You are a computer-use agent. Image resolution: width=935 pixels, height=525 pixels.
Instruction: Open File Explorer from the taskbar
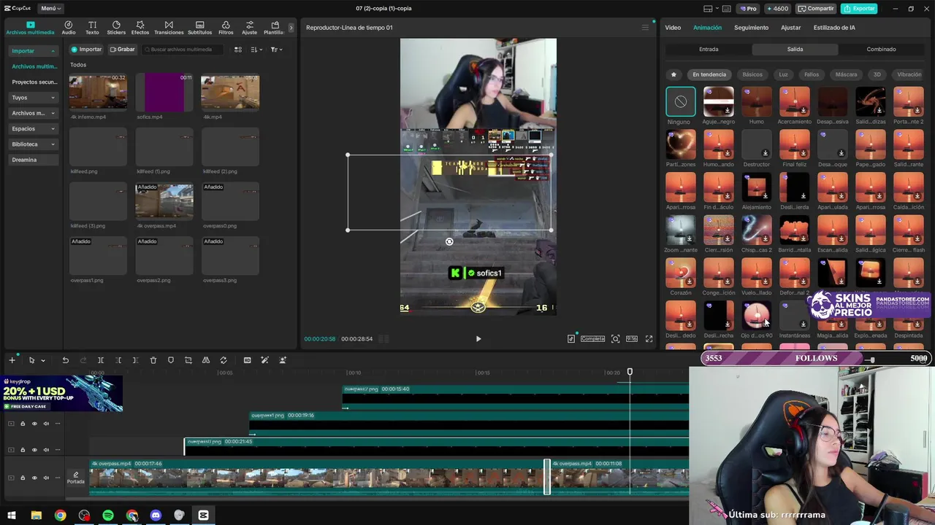tap(37, 516)
